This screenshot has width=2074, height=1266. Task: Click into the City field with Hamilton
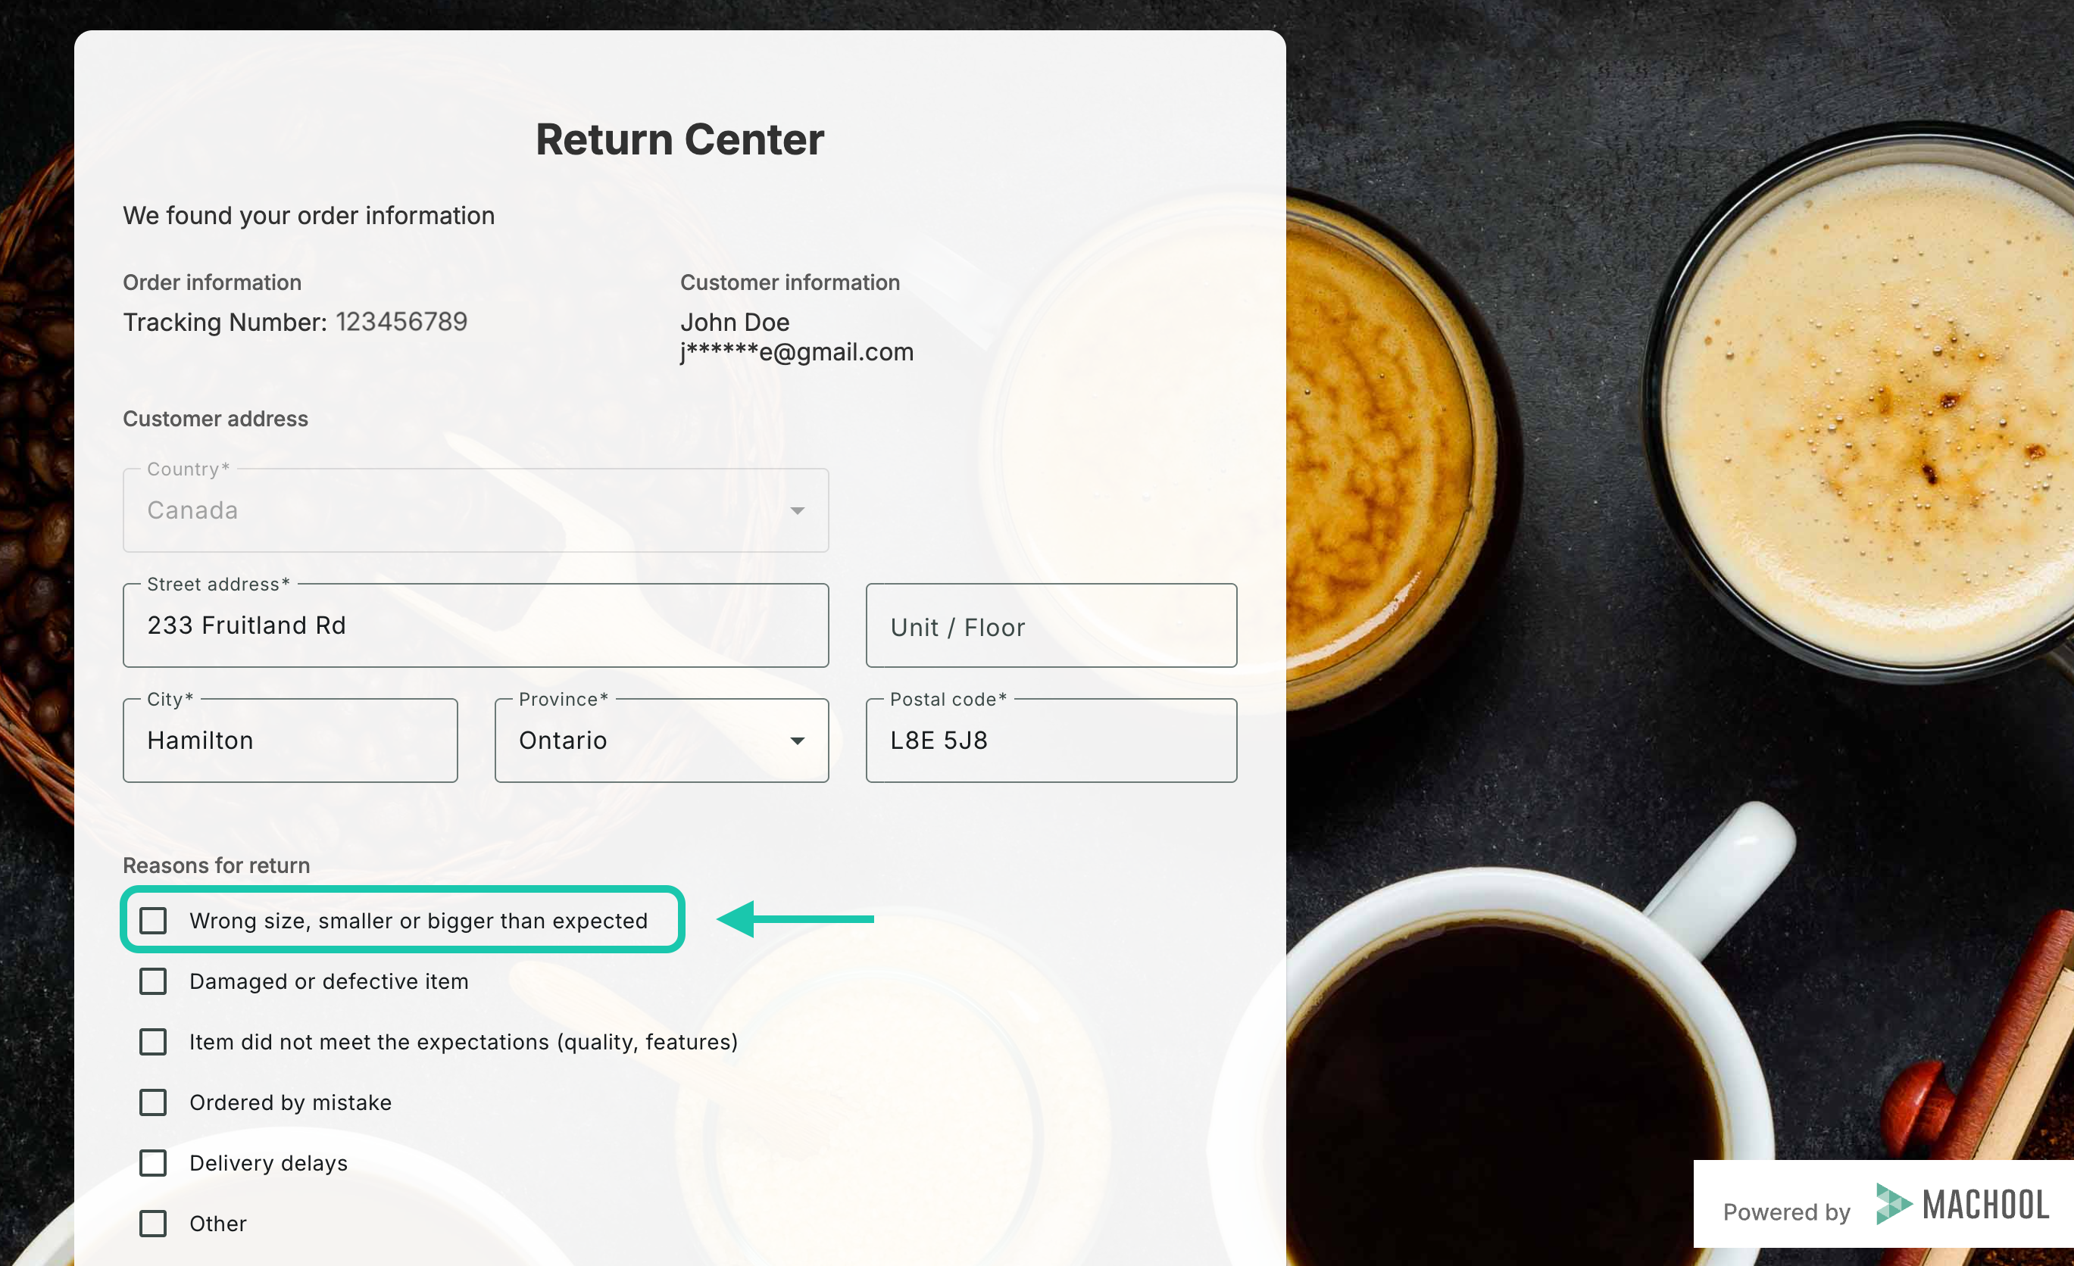290,741
